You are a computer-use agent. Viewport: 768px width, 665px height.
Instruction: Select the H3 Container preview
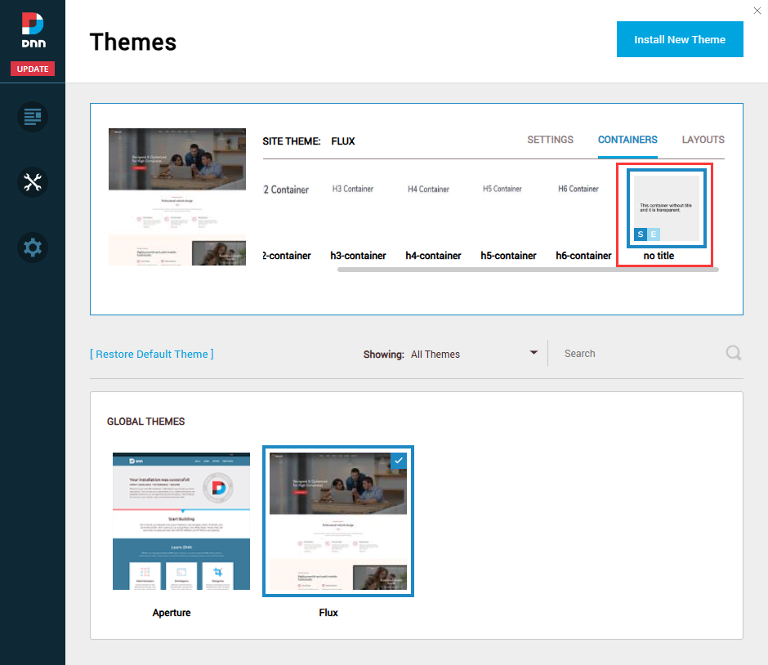tap(353, 189)
